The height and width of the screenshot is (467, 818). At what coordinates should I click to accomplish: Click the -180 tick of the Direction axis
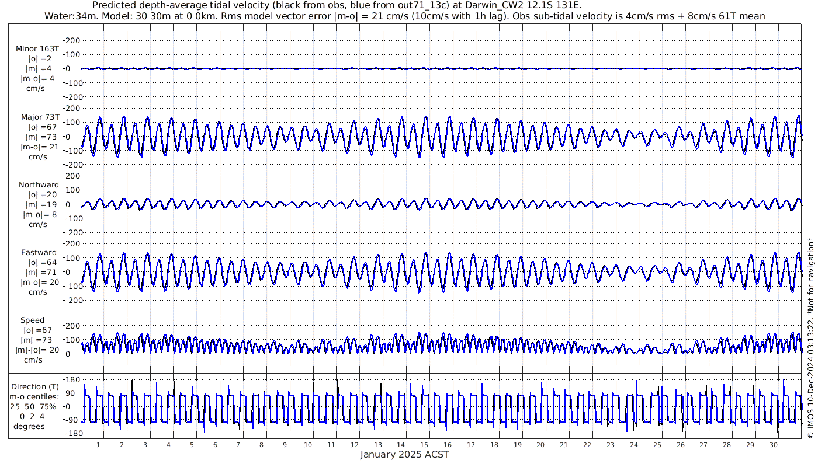72,433
